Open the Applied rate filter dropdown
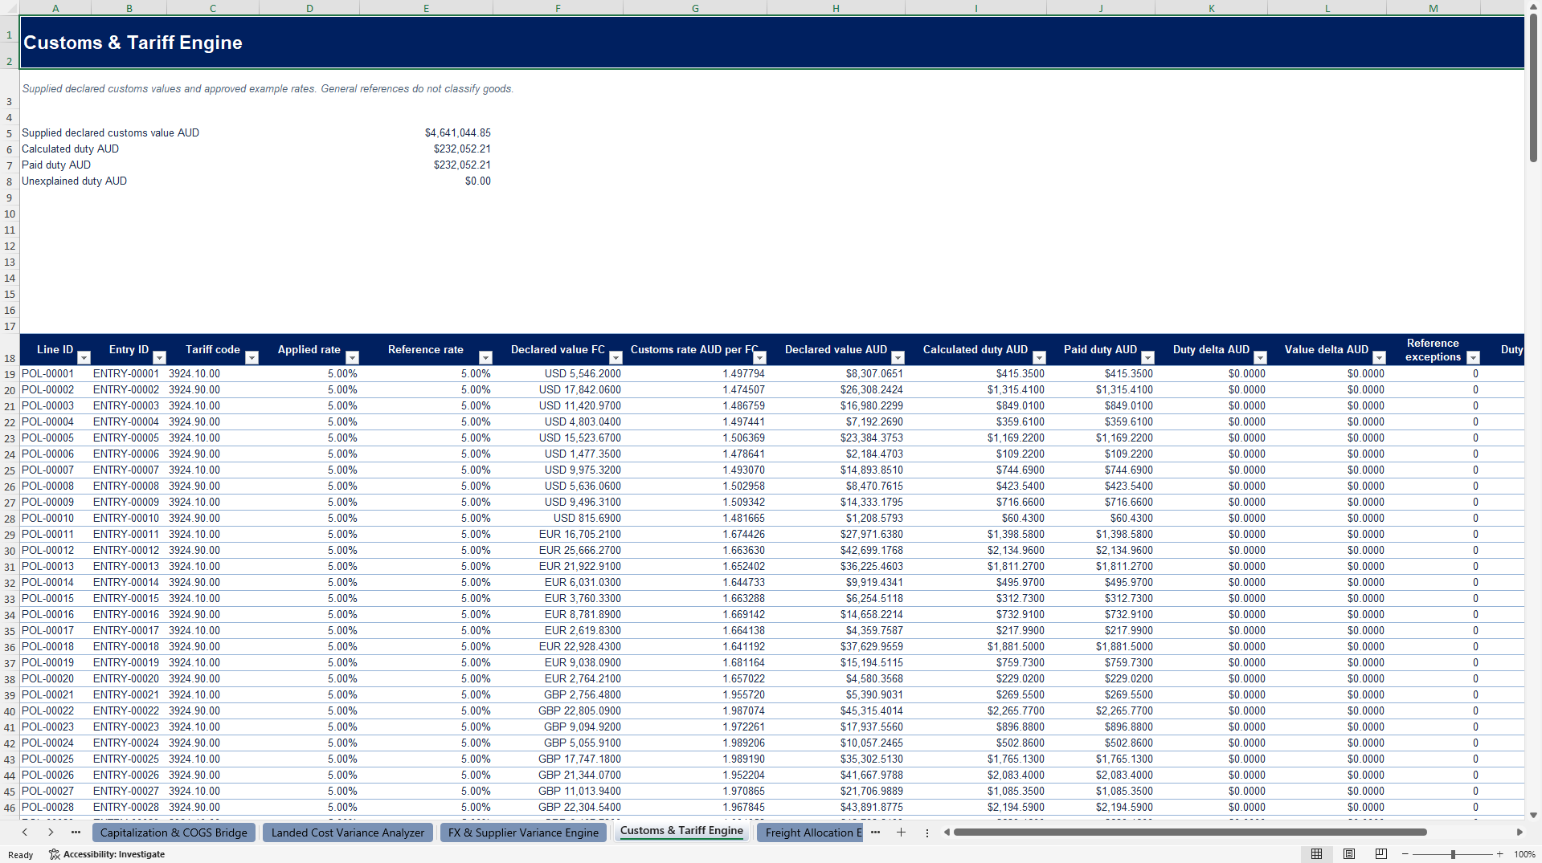 click(352, 358)
